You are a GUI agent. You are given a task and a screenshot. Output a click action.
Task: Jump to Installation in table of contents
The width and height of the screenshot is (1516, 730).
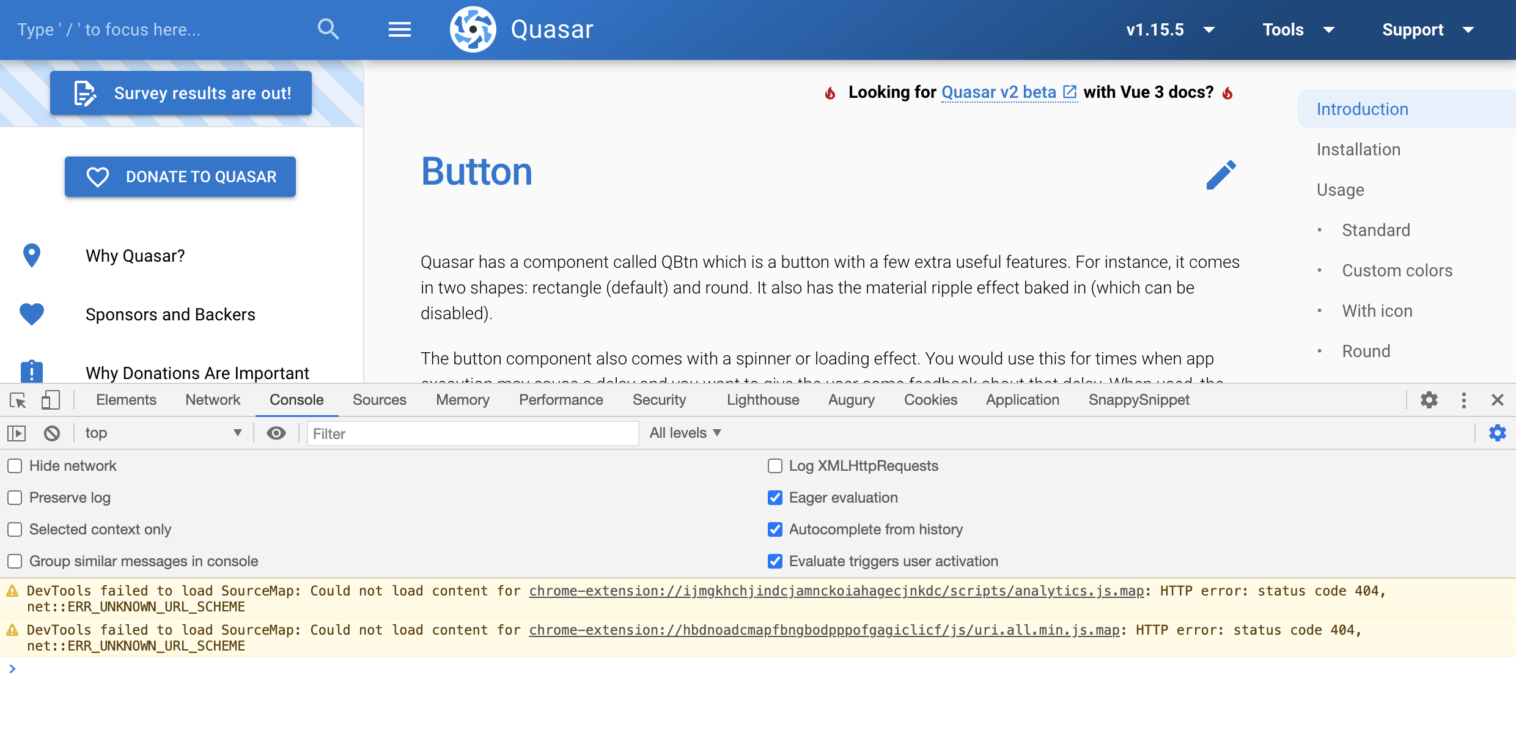[1358, 149]
